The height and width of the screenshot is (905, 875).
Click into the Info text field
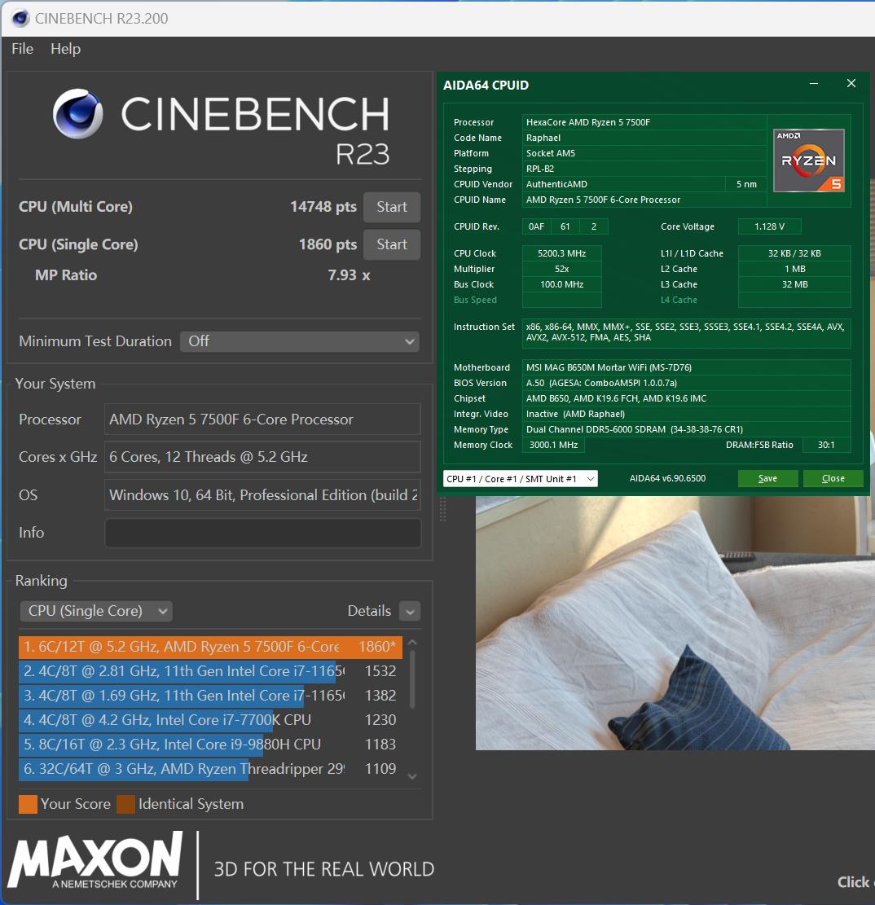(x=262, y=533)
